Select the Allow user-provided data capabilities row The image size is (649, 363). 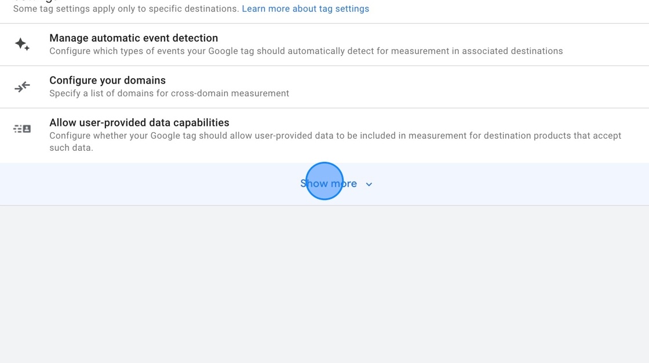[140, 122]
